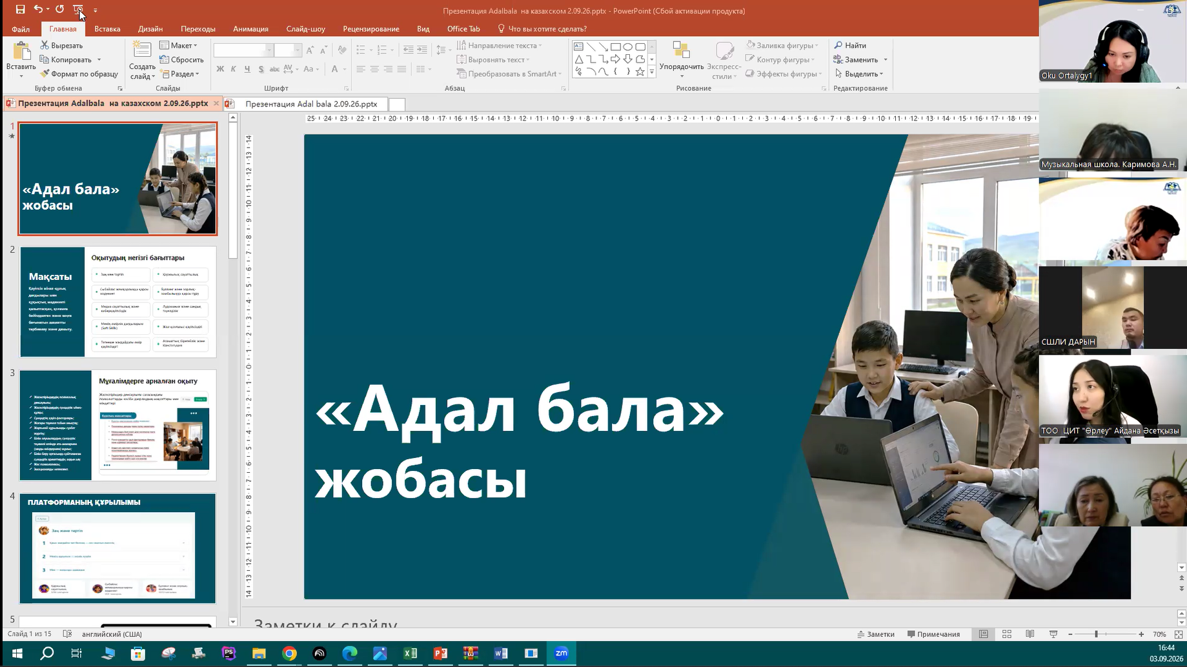The image size is (1187, 667).
Task: Switch to Slide Sorter view icon
Action: [x=1007, y=634]
